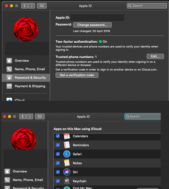Screen dimensions: 169x189
Task: Uncheck Calendars iCloud checkbox
Action: [x=58, y=136]
